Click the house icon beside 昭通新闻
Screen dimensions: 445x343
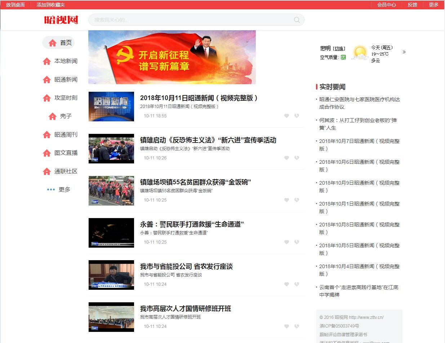tap(47, 80)
